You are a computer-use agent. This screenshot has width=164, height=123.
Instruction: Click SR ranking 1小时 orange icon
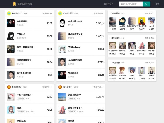[60, 87]
